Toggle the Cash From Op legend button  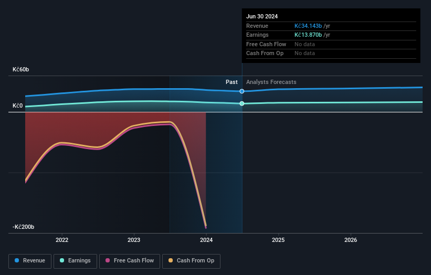[x=191, y=261]
